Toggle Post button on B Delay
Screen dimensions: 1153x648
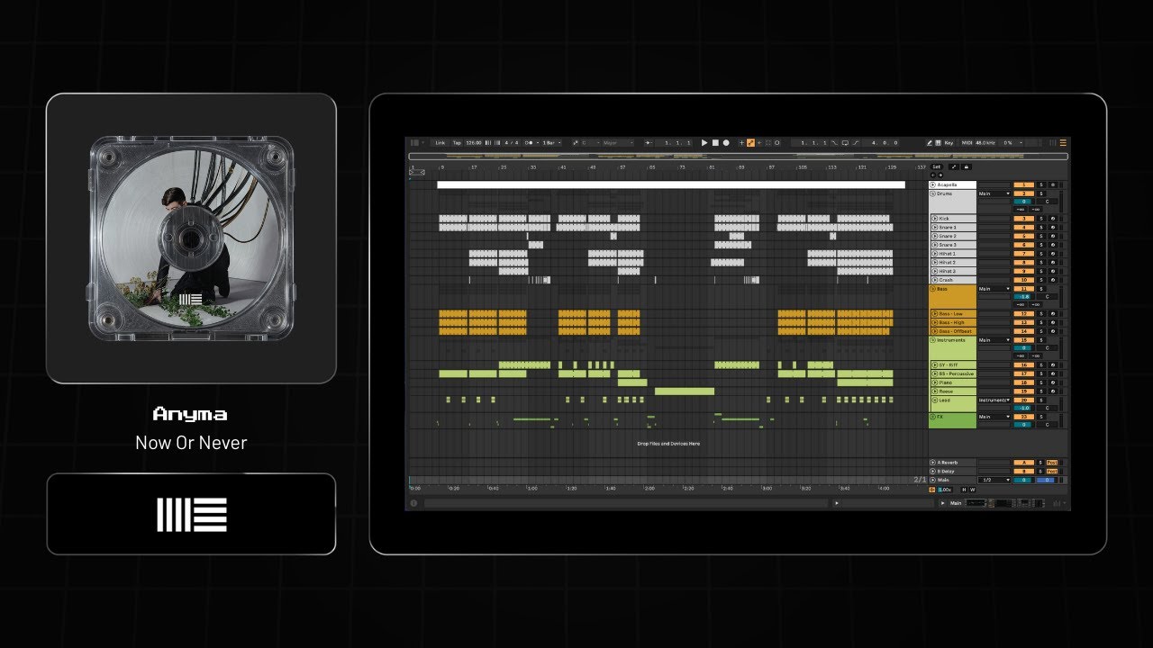(x=1052, y=472)
